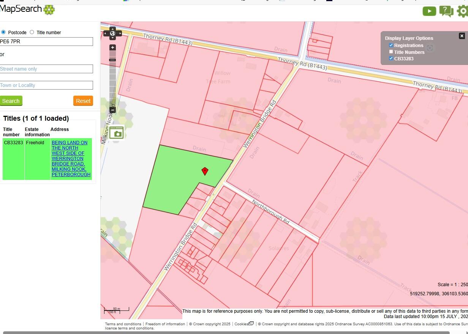Click the map snapshot camera icon
This screenshot has width=468, height=334.
point(117,132)
